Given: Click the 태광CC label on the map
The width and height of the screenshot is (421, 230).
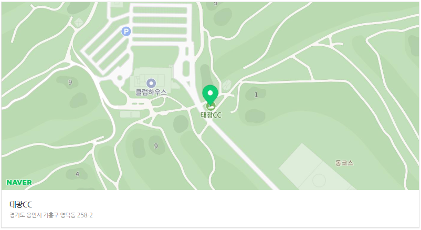Looking at the screenshot, I should pos(211,115).
